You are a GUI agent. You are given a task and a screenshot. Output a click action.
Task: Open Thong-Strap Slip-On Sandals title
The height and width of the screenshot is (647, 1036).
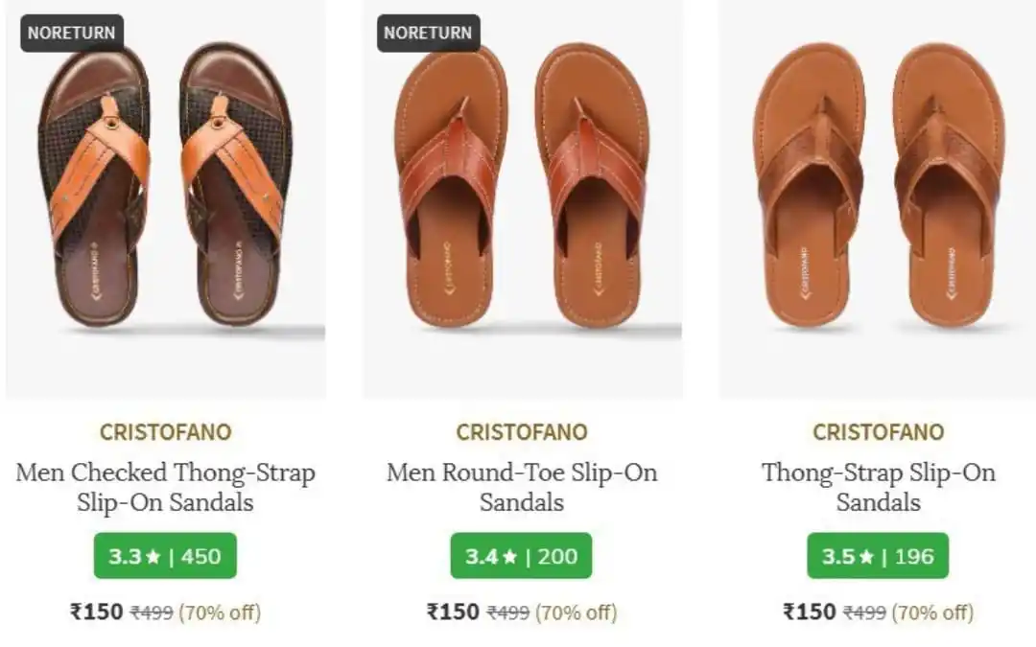(x=878, y=487)
